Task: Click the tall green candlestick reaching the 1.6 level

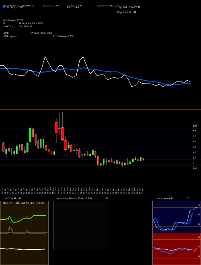Action: (30, 135)
